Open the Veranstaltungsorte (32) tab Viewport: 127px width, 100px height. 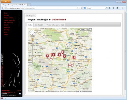click(55, 25)
